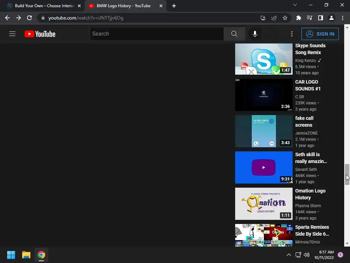Viewport: 350px width, 263px height.
Task: Open File Explorer from taskbar
Action: (x=26, y=255)
